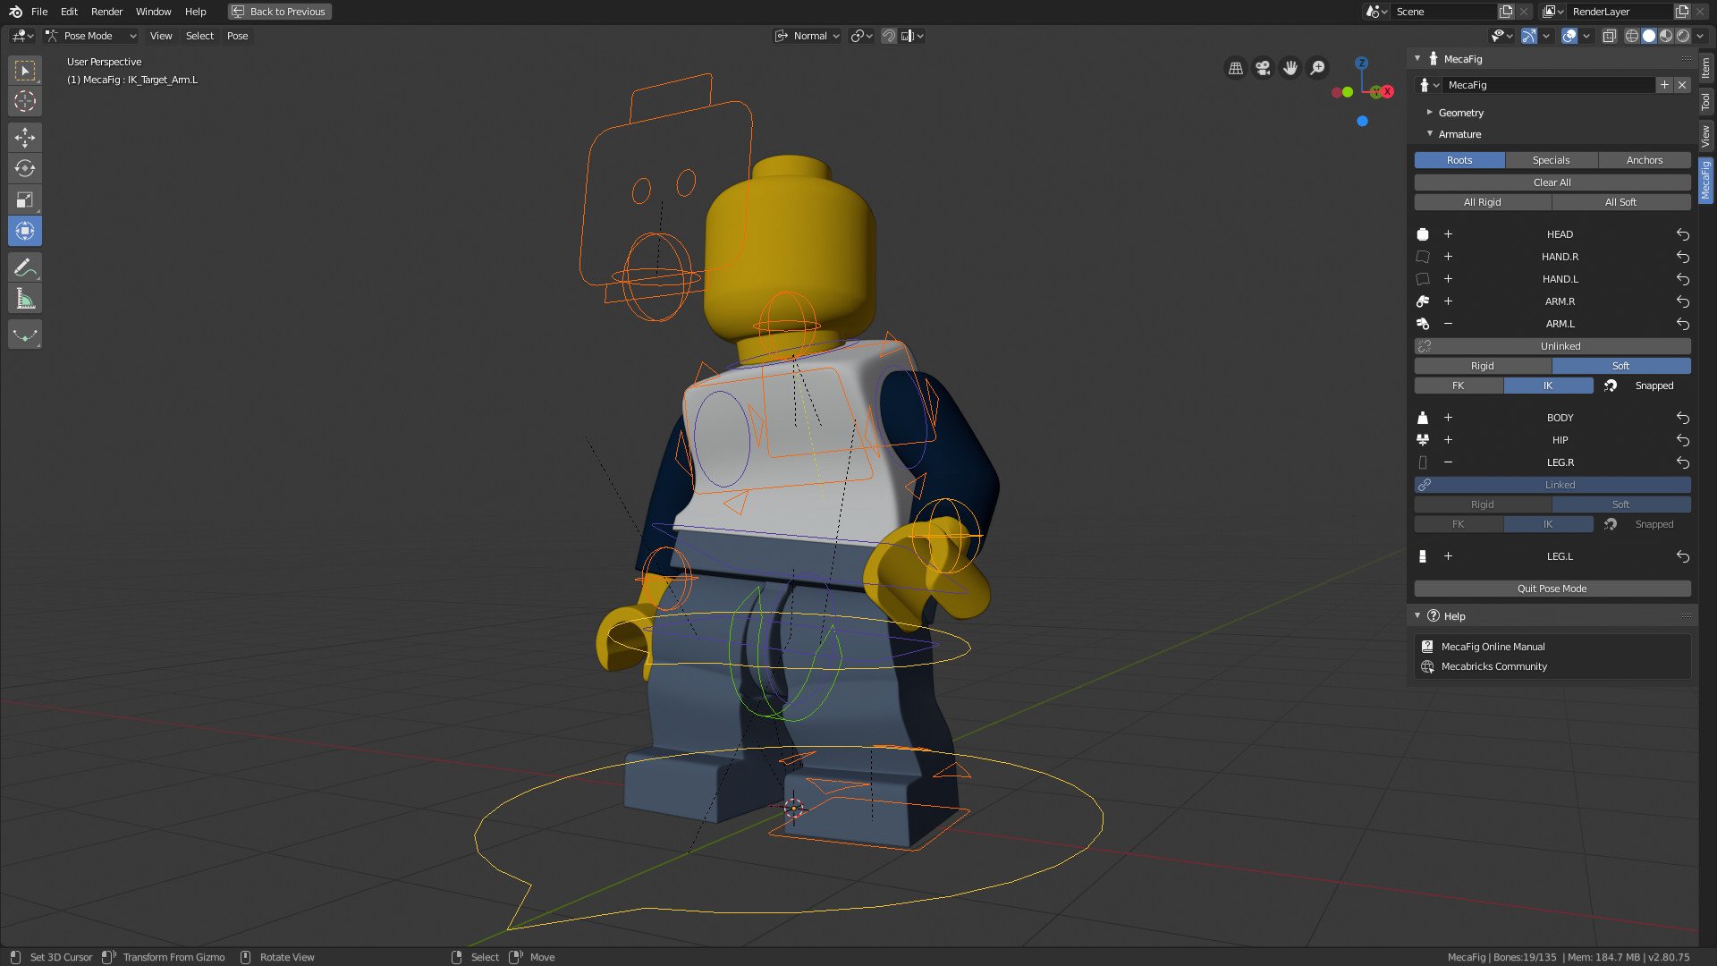1717x966 pixels.
Task: Switch to Anchors tab
Action: [x=1645, y=160]
